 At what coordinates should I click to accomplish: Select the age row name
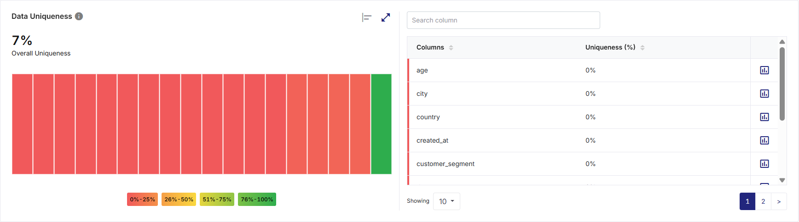(x=422, y=70)
